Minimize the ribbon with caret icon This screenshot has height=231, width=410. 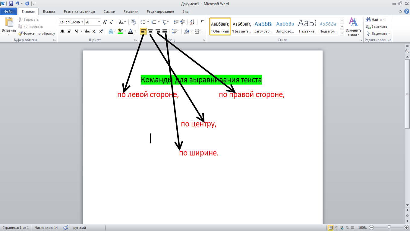point(400,11)
